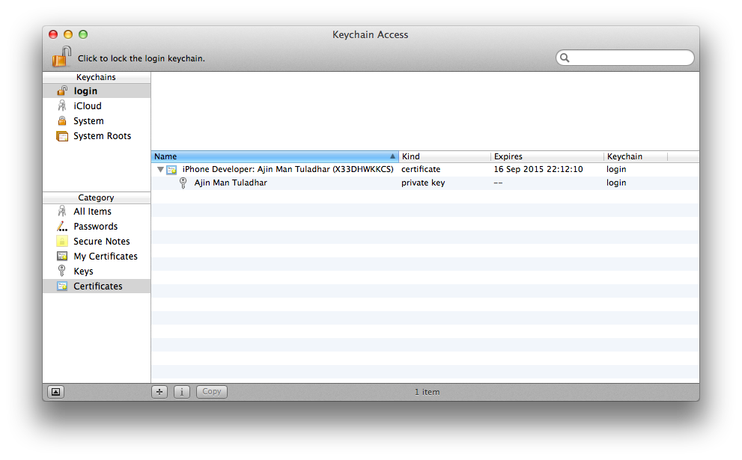Click the System Roots folder icon
The image size is (742, 460).
coord(62,136)
